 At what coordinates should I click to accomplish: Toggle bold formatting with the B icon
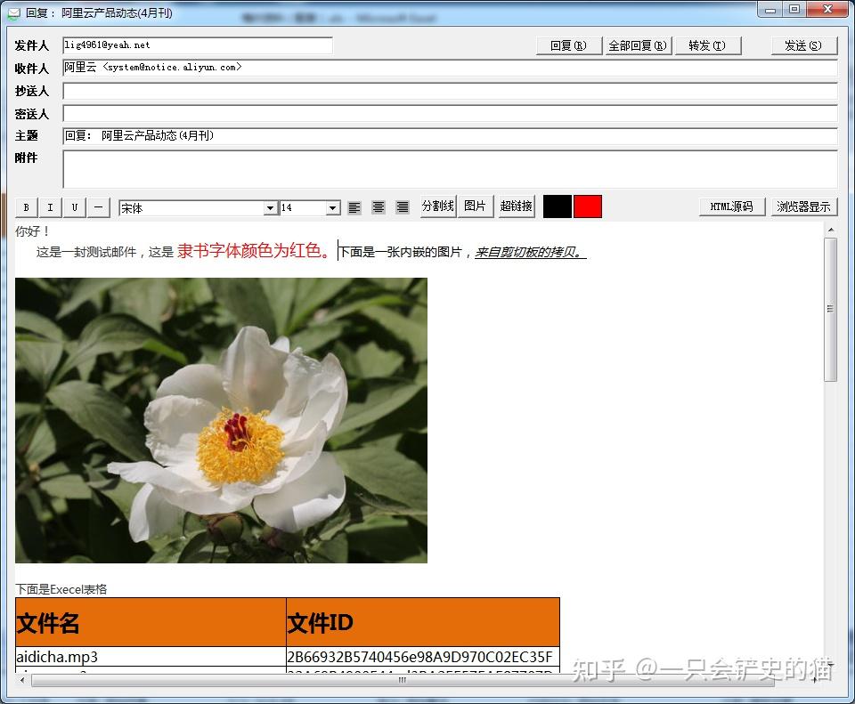point(26,207)
